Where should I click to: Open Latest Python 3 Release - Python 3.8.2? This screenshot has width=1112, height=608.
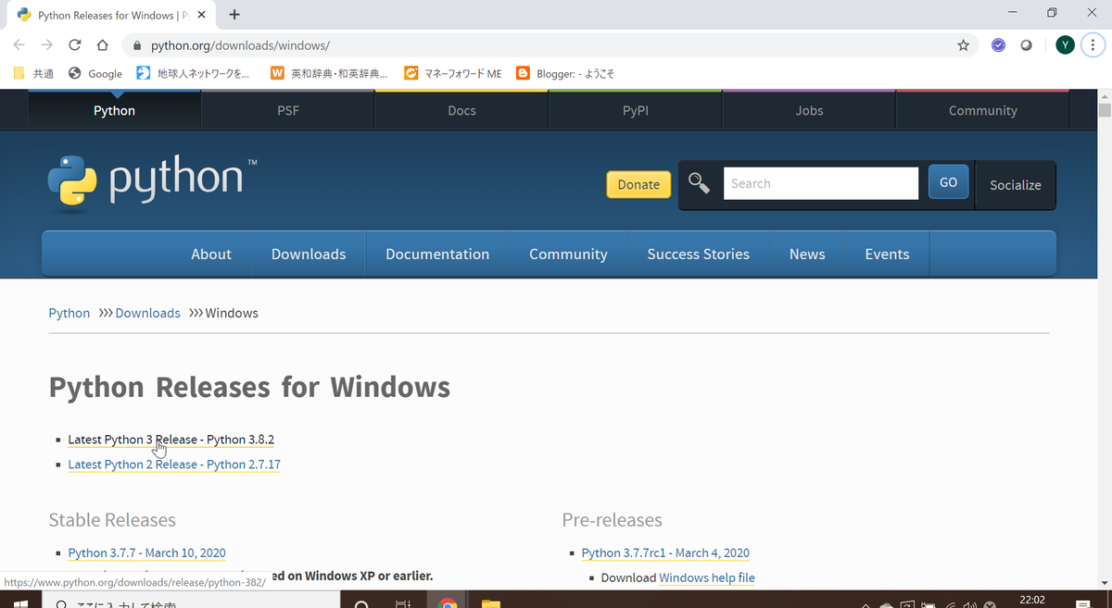click(171, 440)
